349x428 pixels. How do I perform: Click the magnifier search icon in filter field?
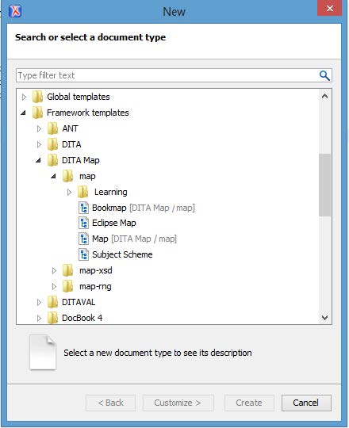coord(324,75)
